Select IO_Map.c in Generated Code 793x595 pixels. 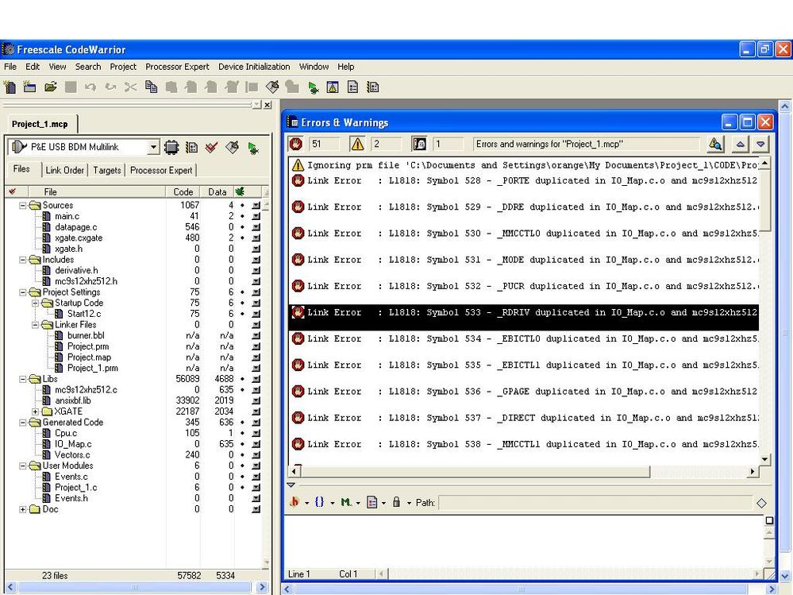click(x=73, y=444)
